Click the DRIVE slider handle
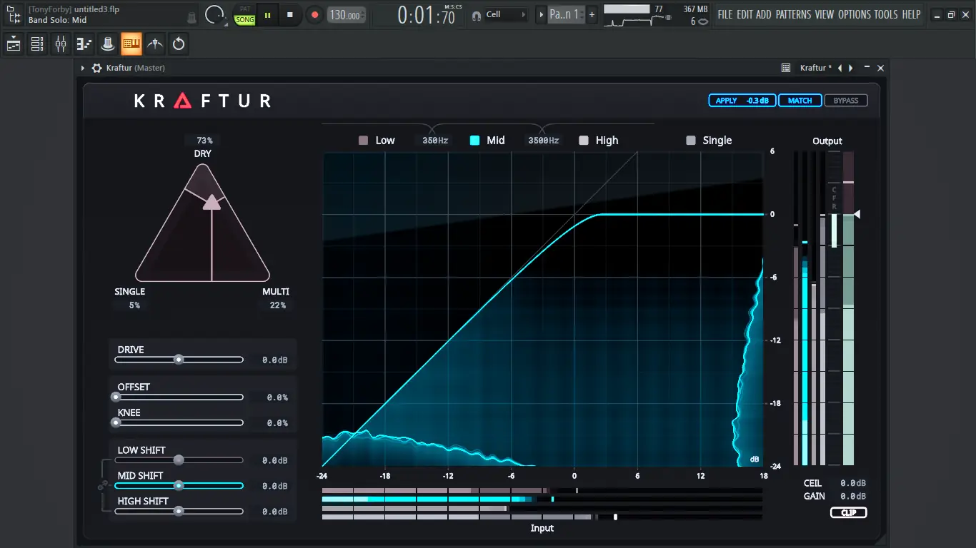The height and width of the screenshot is (548, 976). point(179,360)
